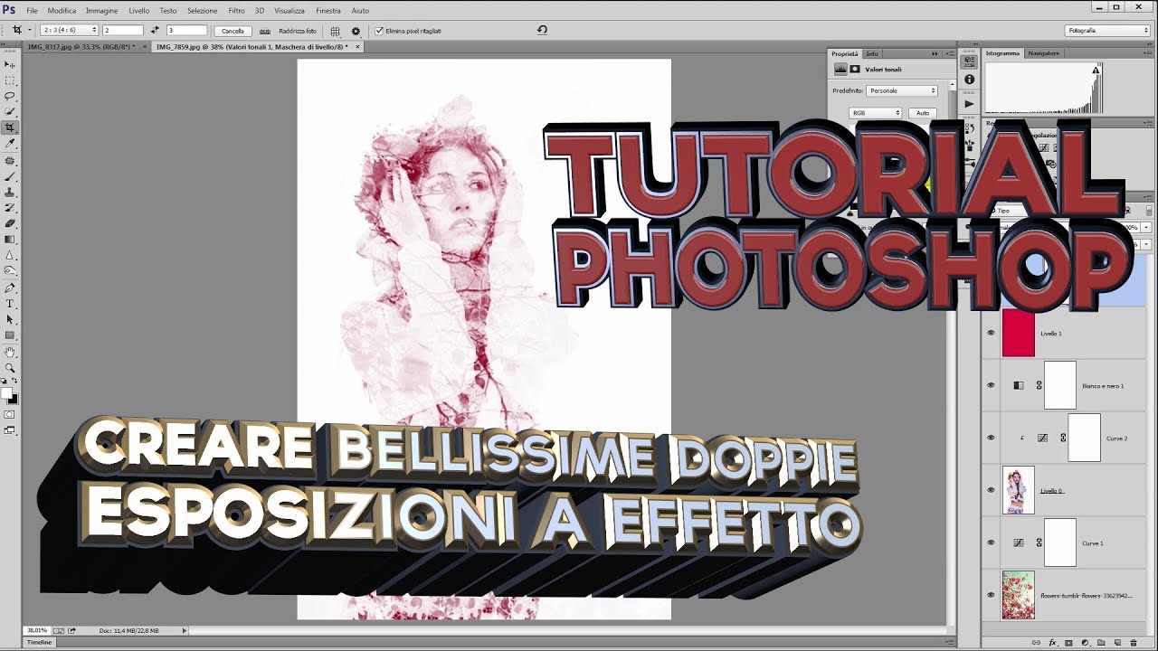Click the foreground color swatch

point(7,392)
